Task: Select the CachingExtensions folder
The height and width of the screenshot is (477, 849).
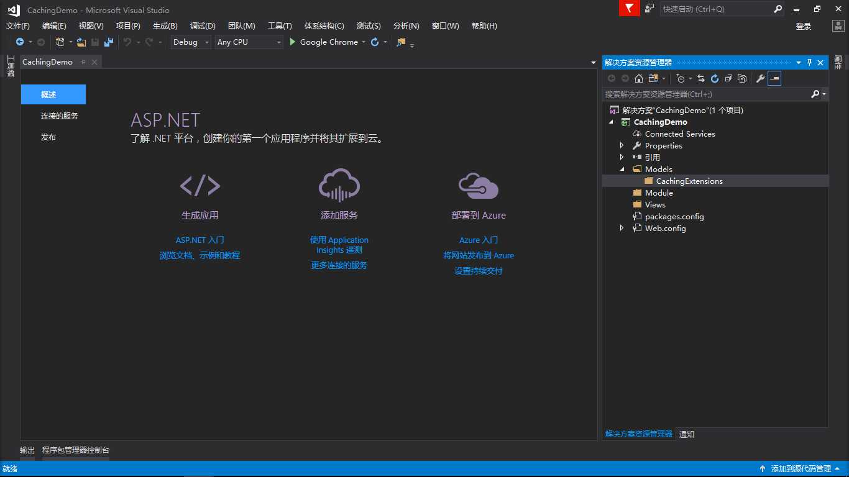Action: tap(689, 181)
